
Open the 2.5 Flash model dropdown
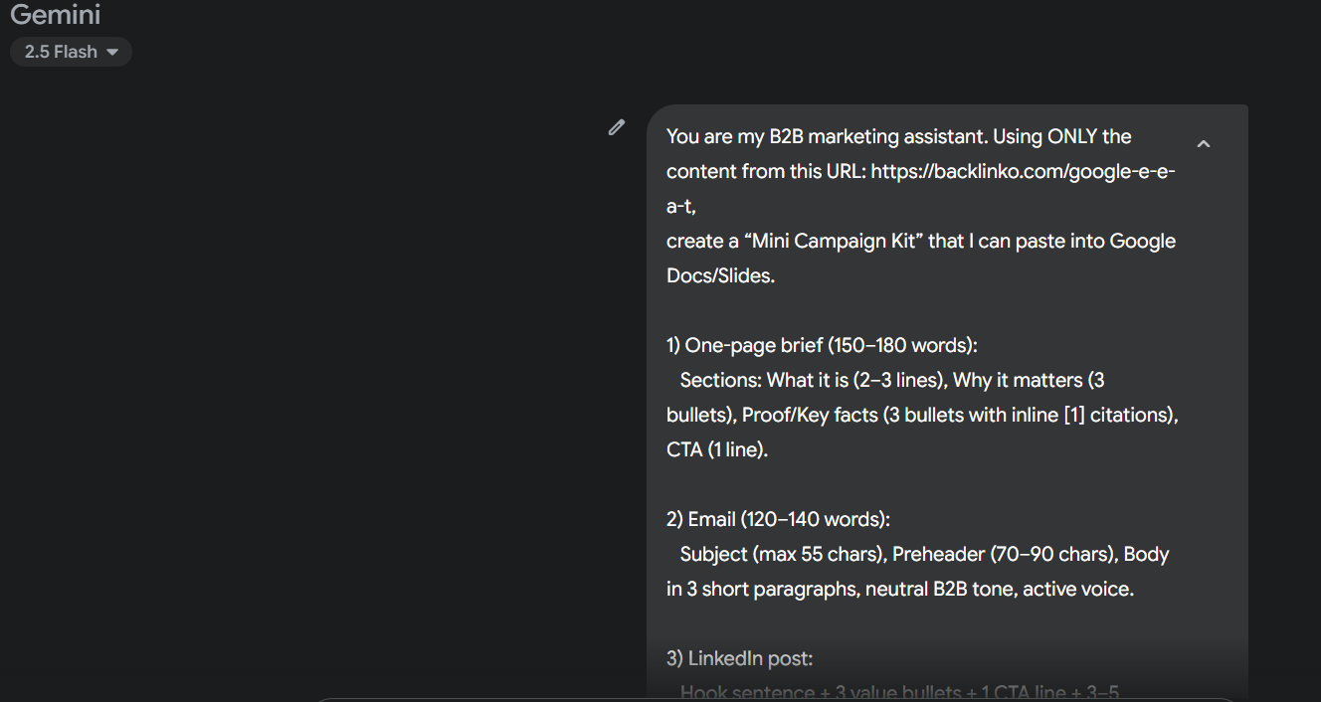click(x=71, y=52)
